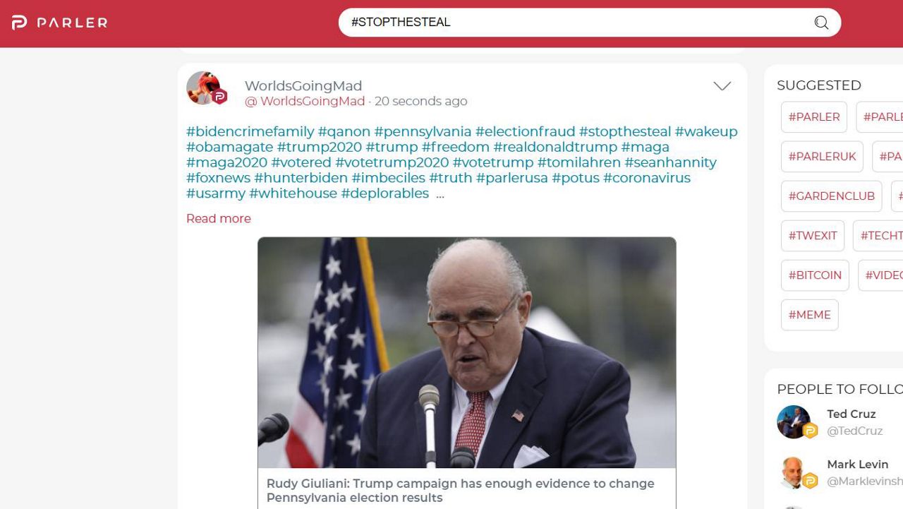The image size is (903, 509).
Task: Click the search magnifier icon
Action: (821, 23)
